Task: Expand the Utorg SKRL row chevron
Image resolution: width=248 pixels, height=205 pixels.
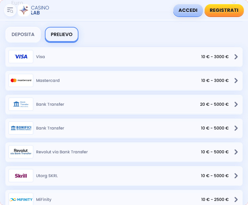Action: (x=236, y=175)
